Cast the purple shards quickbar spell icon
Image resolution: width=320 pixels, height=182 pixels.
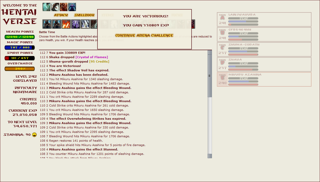[76, 24]
